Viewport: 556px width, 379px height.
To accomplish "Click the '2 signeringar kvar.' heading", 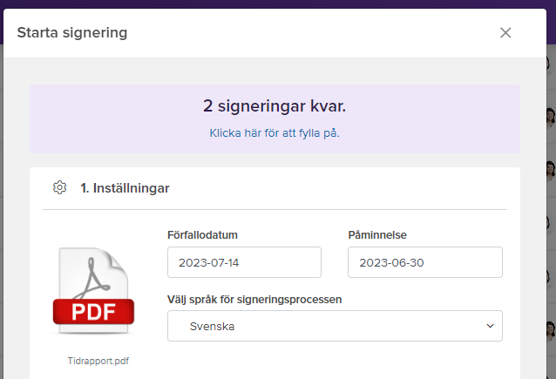I will (275, 106).
